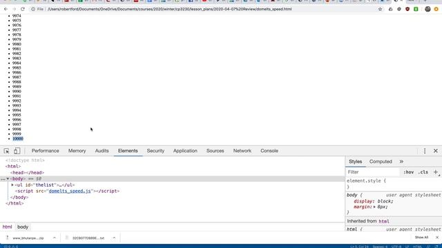
Task: Open the Network tab
Action: coord(242,151)
